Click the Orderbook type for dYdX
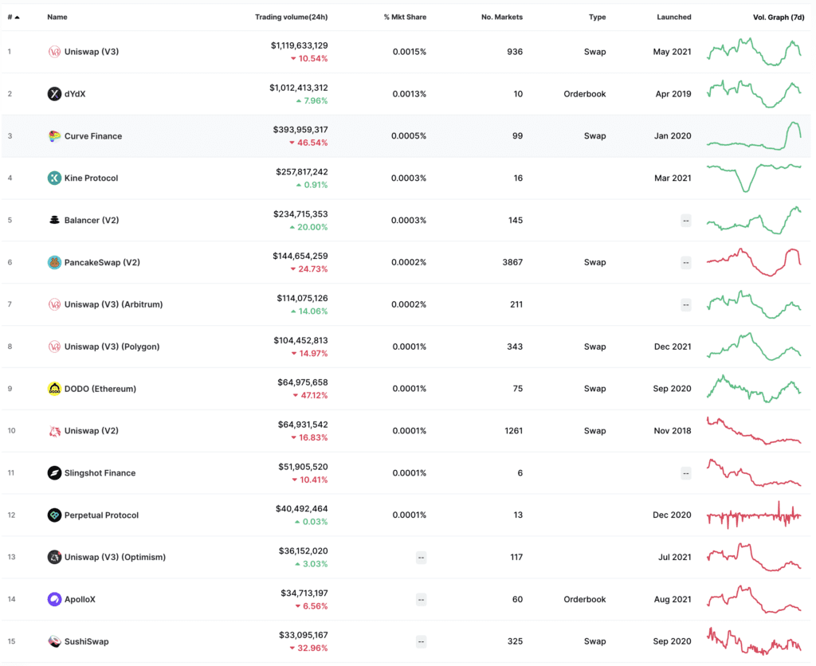Screen dimensions: 816x666 585,94
